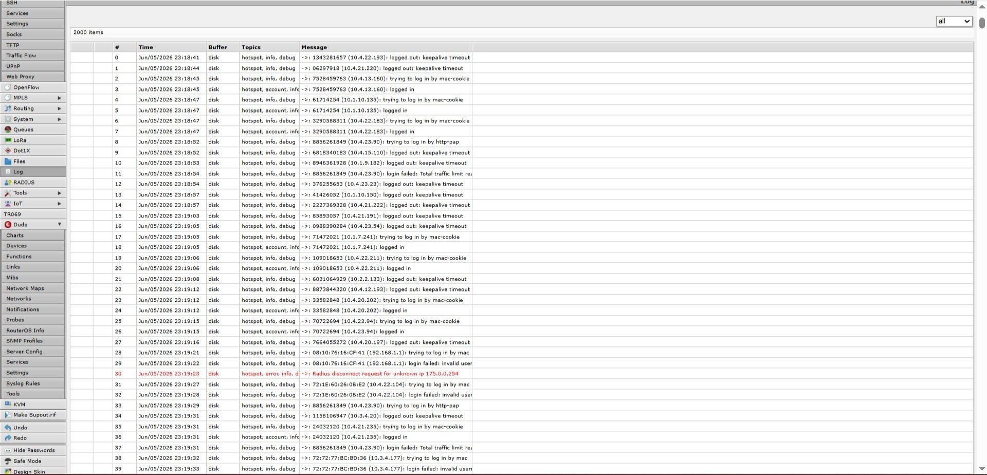Click the Undo arrow icon

pyautogui.click(x=8, y=428)
